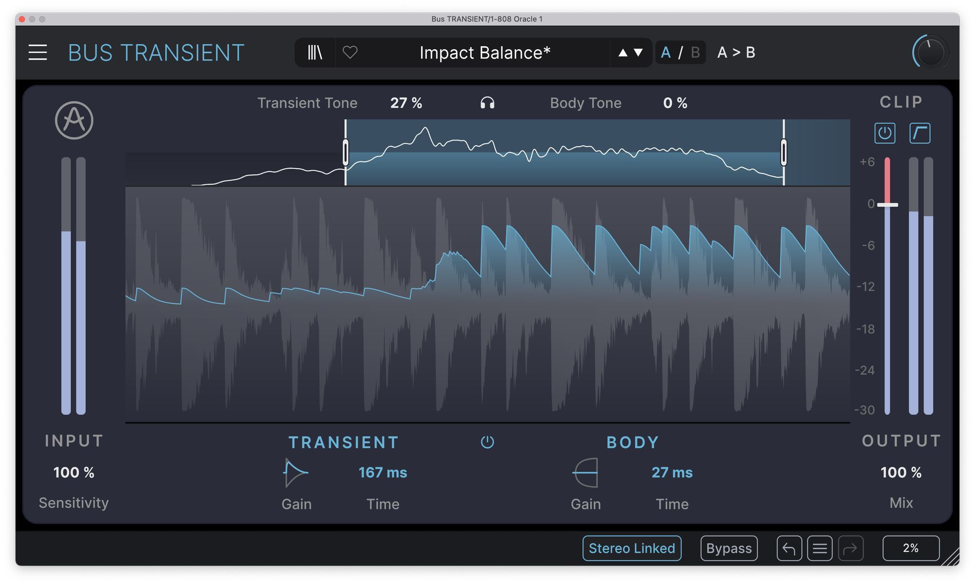Click the headphones listen icon
The width and height of the screenshot is (975, 584).
point(487,103)
